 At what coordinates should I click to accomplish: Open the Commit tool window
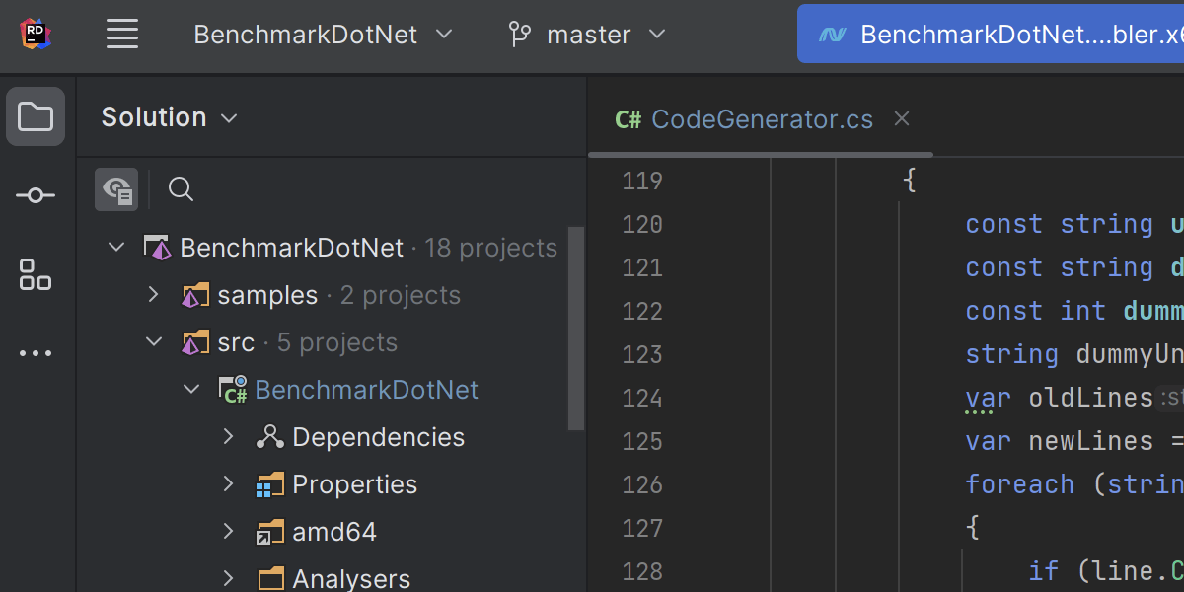coord(36,195)
